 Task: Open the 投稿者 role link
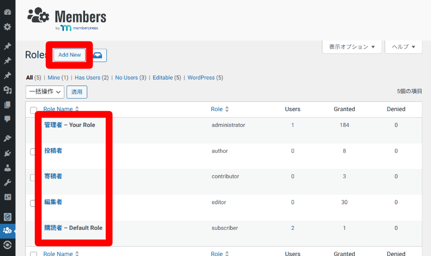click(53, 151)
